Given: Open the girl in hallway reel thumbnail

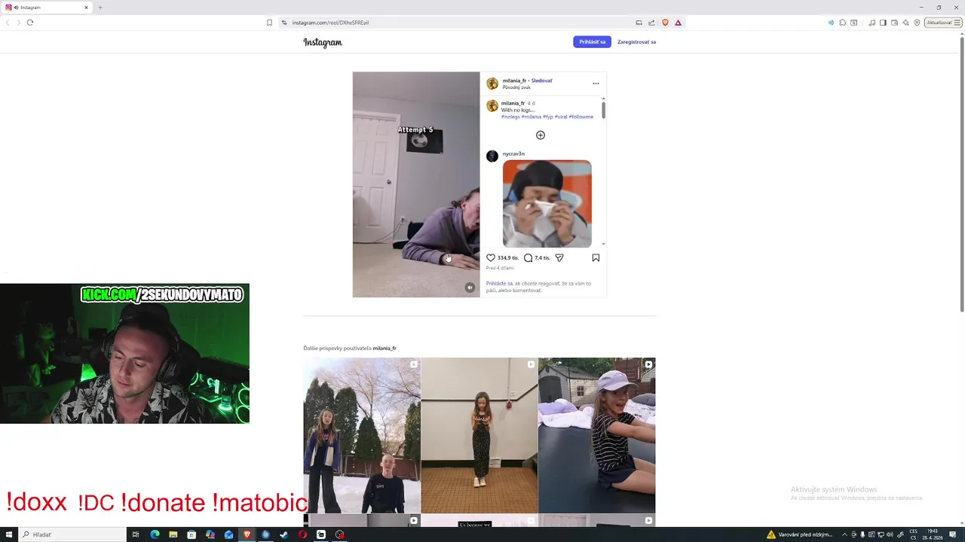Looking at the screenshot, I should [479, 435].
